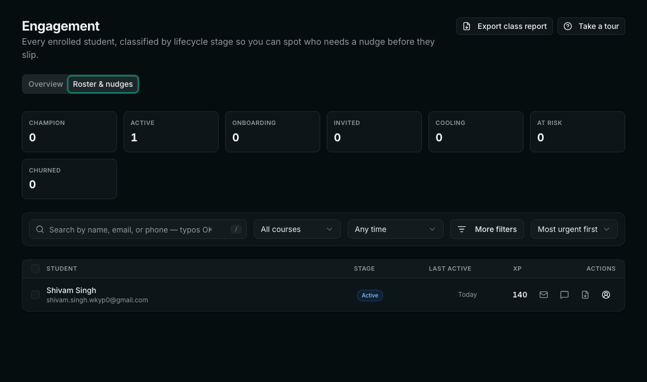The height and width of the screenshot is (382, 647).
Task: Open chat message icon for Shivam Singh
Action: (564, 295)
